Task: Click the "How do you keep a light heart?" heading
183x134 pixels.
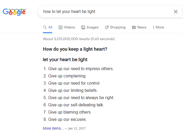Action: tap(75, 49)
